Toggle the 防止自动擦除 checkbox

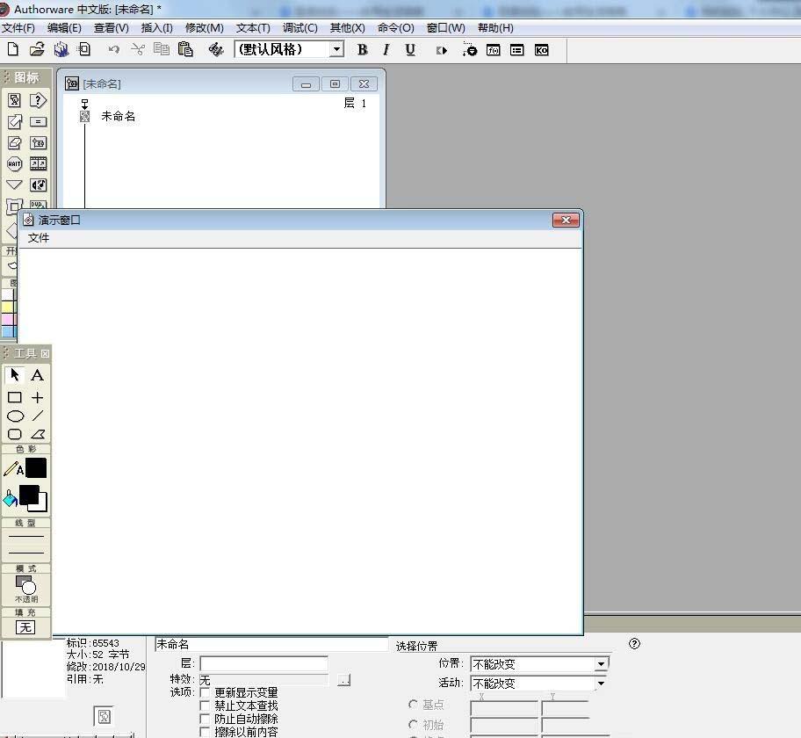point(206,719)
